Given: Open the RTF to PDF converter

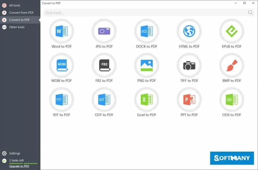Looking at the screenshot, I should click(x=62, y=99).
